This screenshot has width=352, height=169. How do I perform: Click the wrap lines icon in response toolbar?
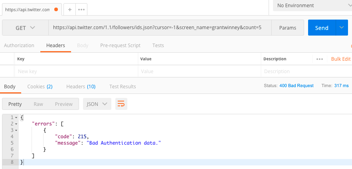[x=121, y=104]
